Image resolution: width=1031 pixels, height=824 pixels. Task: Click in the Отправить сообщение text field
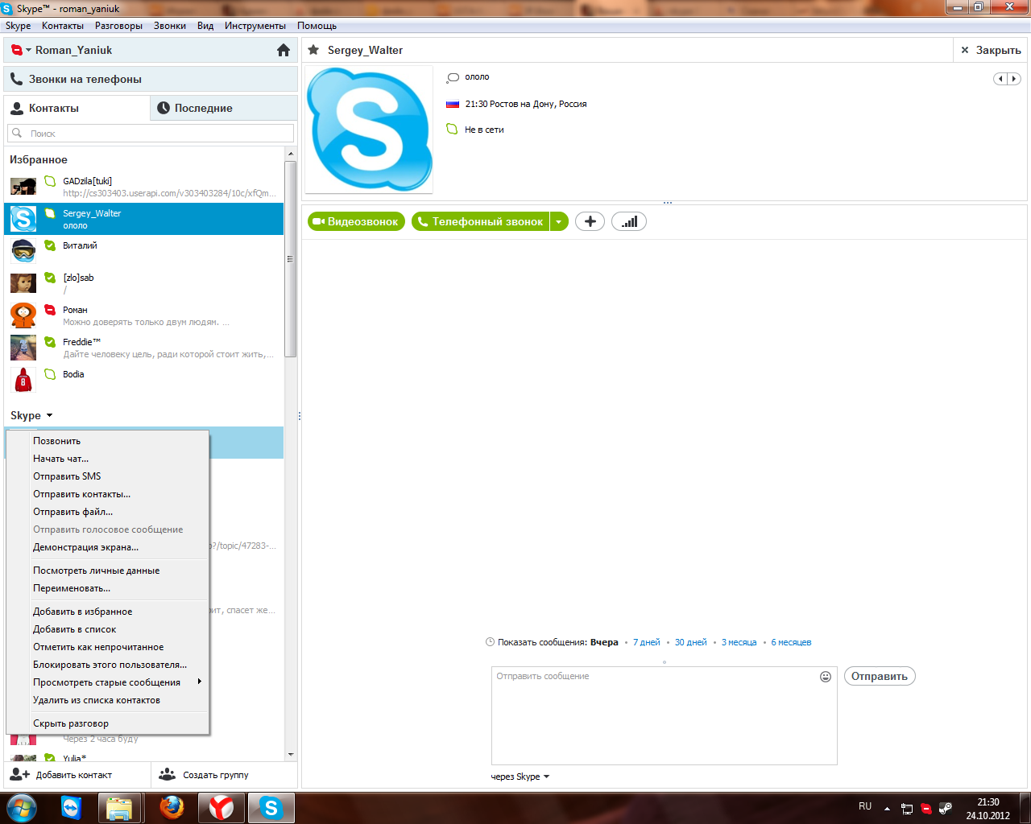665,715
